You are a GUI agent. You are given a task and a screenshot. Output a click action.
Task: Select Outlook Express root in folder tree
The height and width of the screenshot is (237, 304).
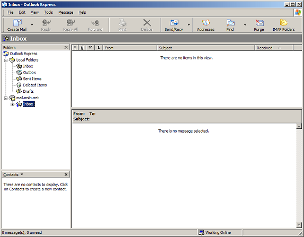(23, 54)
